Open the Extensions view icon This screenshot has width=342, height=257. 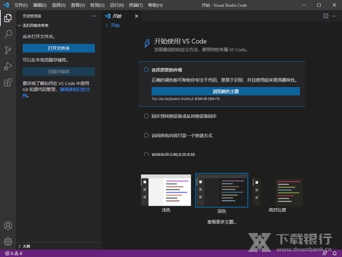click(x=8, y=82)
